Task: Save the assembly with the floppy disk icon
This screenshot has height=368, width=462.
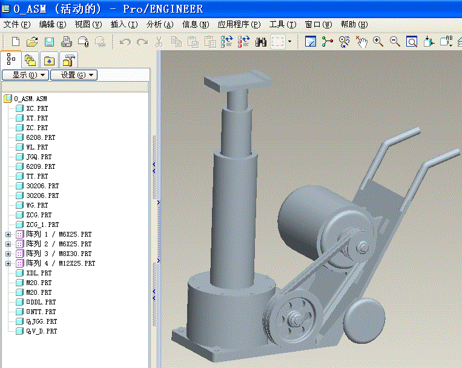Action: 49,42
